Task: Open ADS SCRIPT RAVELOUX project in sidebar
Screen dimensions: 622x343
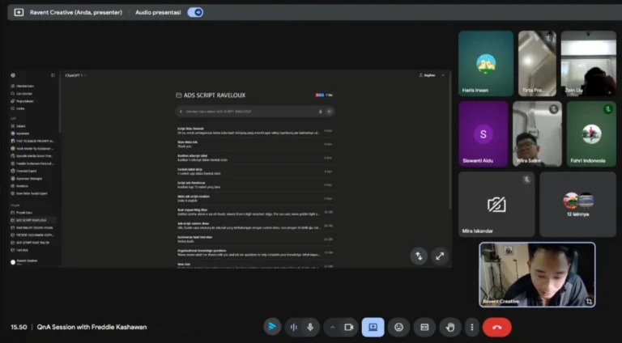Action: pos(32,220)
